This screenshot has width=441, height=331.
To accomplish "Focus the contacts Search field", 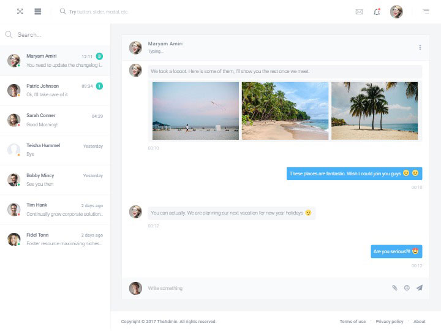I will [x=58, y=35].
